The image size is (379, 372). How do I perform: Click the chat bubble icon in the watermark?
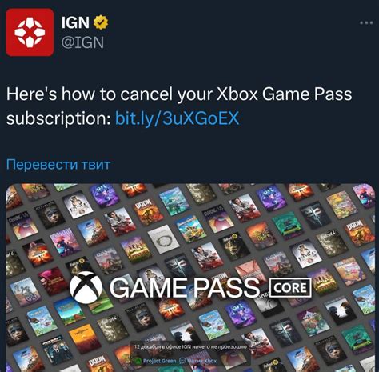(x=182, y=361)
